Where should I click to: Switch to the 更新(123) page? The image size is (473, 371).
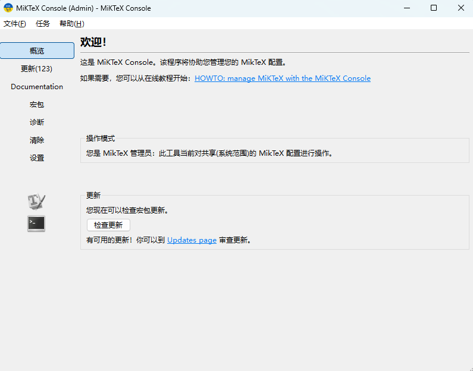click(37, 69)
